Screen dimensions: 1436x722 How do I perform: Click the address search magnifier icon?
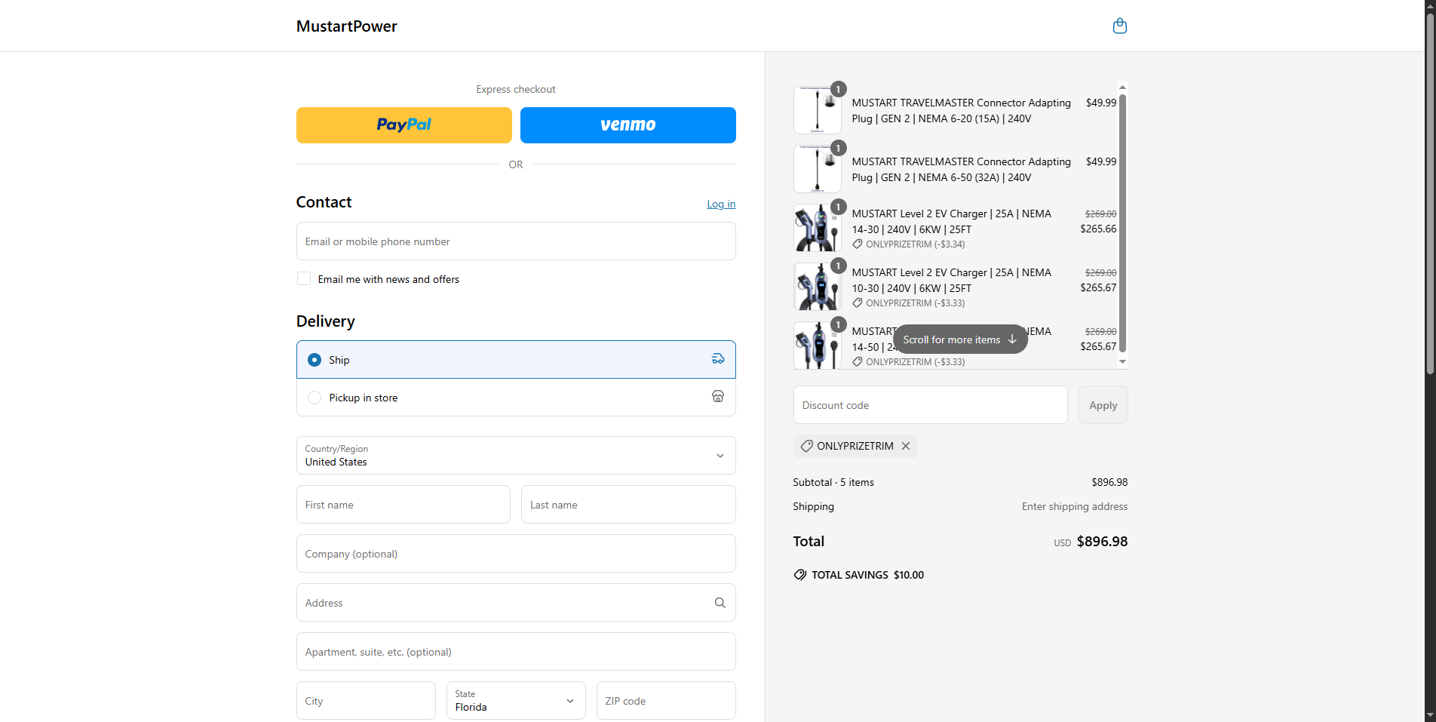point(720,603)
